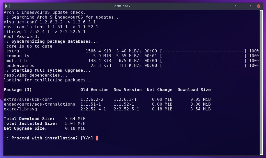Click the '3.54 MiB' download size cell
This screenshot has width=266, height=158.
[200, 109]
